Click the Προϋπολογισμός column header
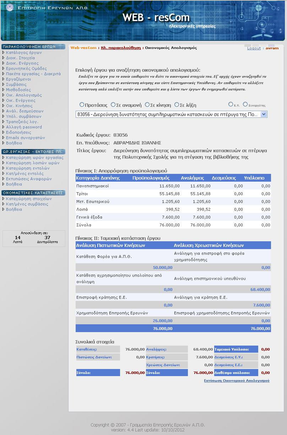Viewport: 287px width, 435px height. 151,178
